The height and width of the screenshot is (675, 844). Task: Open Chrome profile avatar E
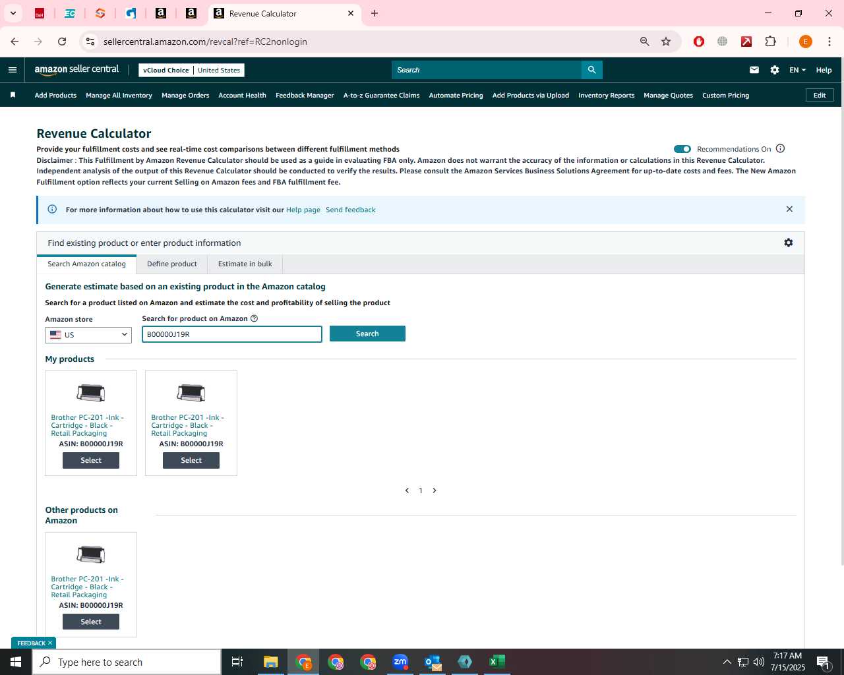click(x=805, y=42)
